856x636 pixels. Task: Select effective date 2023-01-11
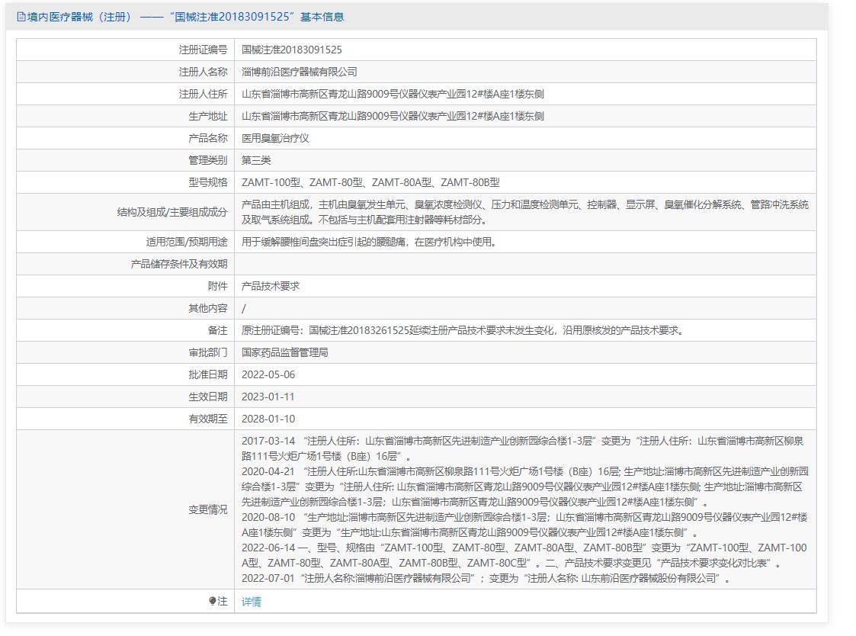[268, 397]
